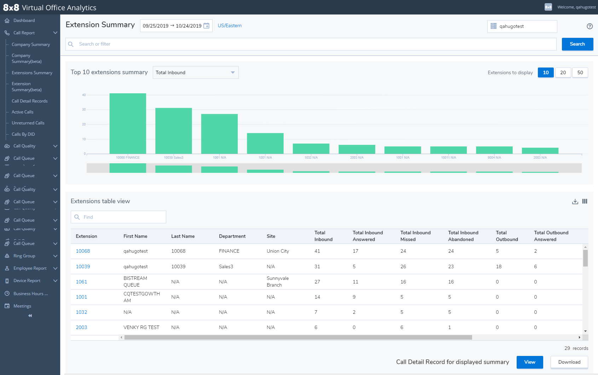Viewport: 598px width, 375px height.
Task: Open the Business Hours clock icon
Action: coord(7,293)
